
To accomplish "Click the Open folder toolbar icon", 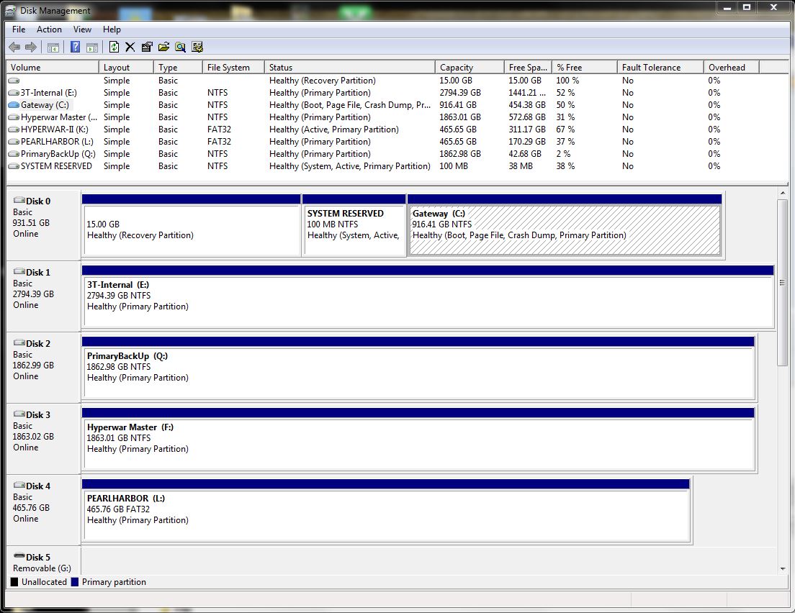I will pyautogui.click(x=163, y=47).
